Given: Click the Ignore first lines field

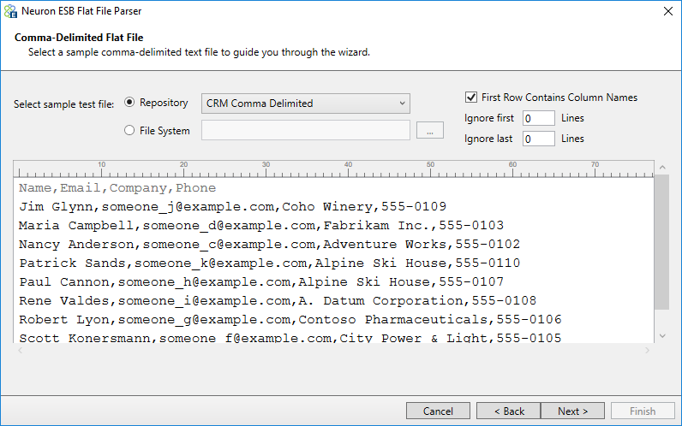Looking at the screenshot, I should [538, 118].
